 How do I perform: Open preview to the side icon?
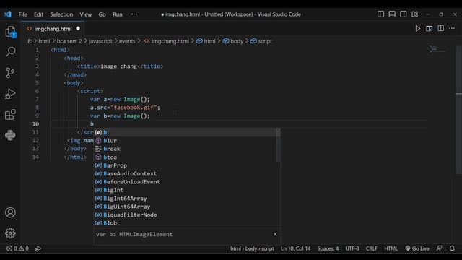pyautogui.click(x=430, y=29)
